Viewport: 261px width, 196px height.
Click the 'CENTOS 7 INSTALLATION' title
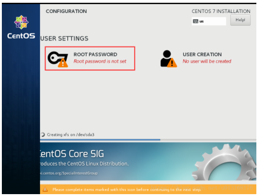tap(221, 11)
